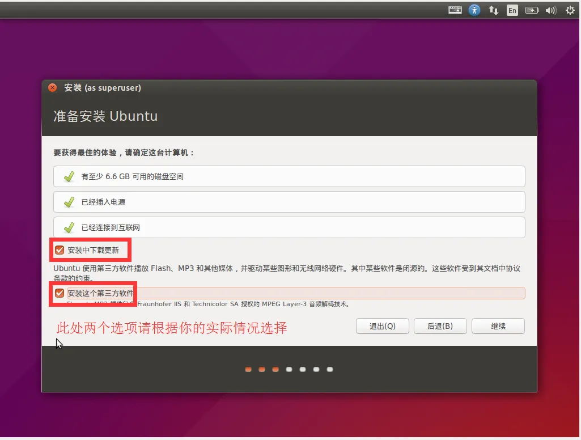Toggle the 安装中下载更新 checkbox

60,250
